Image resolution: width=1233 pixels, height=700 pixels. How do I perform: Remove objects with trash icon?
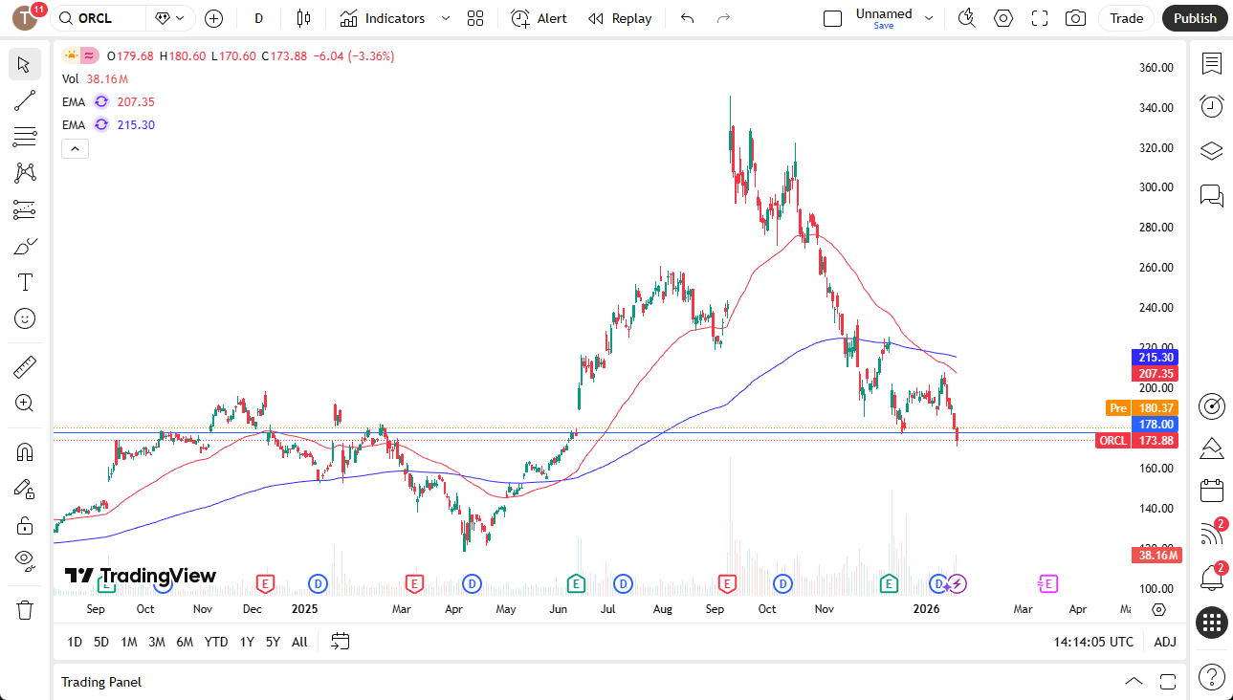click(25, 609)
